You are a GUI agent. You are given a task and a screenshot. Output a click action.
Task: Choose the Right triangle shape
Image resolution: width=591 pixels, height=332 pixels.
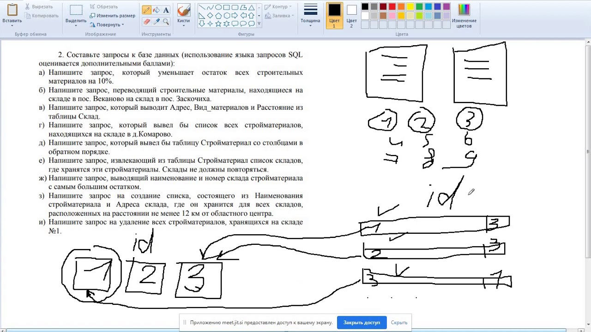(202, 16)
